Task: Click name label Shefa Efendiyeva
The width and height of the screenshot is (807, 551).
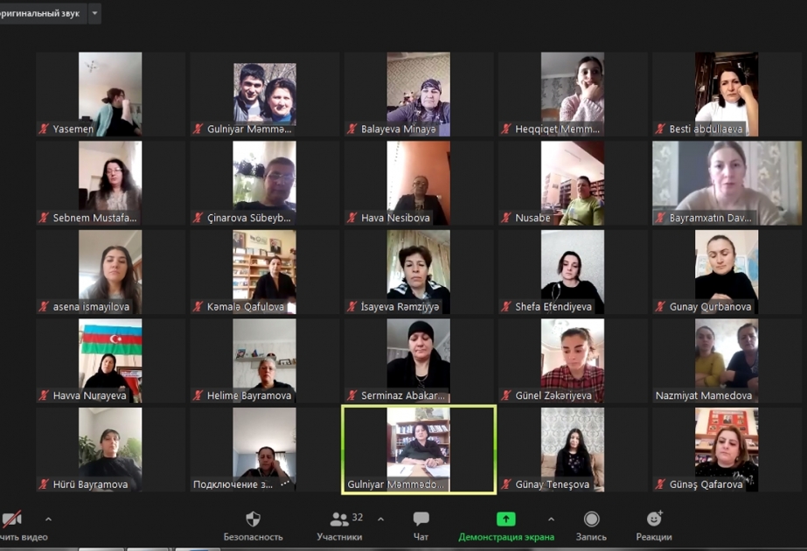Action: (x=553, y=307)
